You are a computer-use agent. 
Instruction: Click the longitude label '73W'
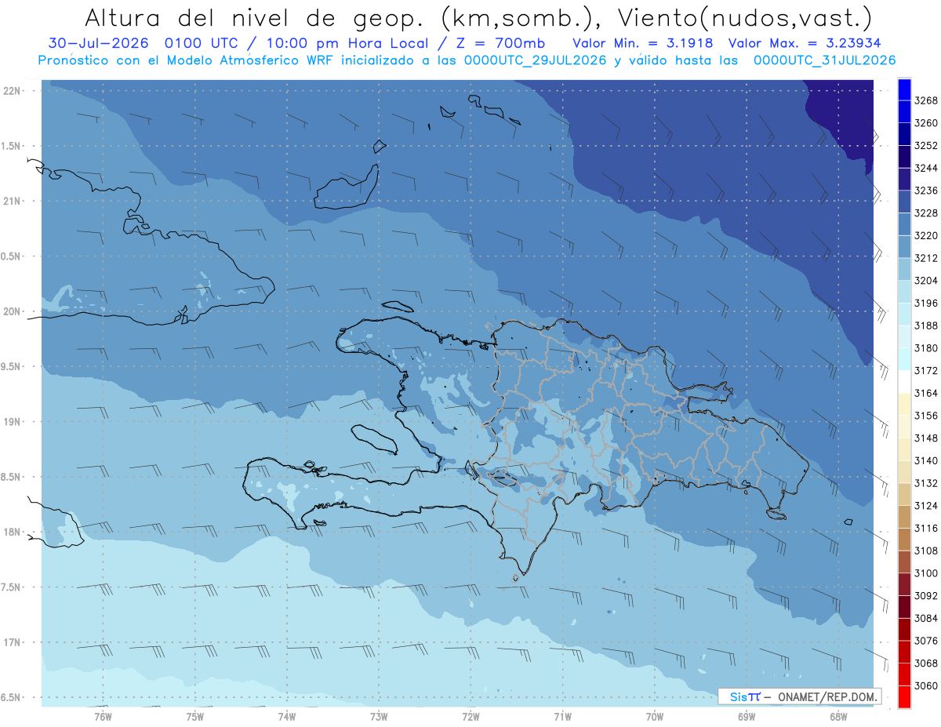[x=379, y=716]
